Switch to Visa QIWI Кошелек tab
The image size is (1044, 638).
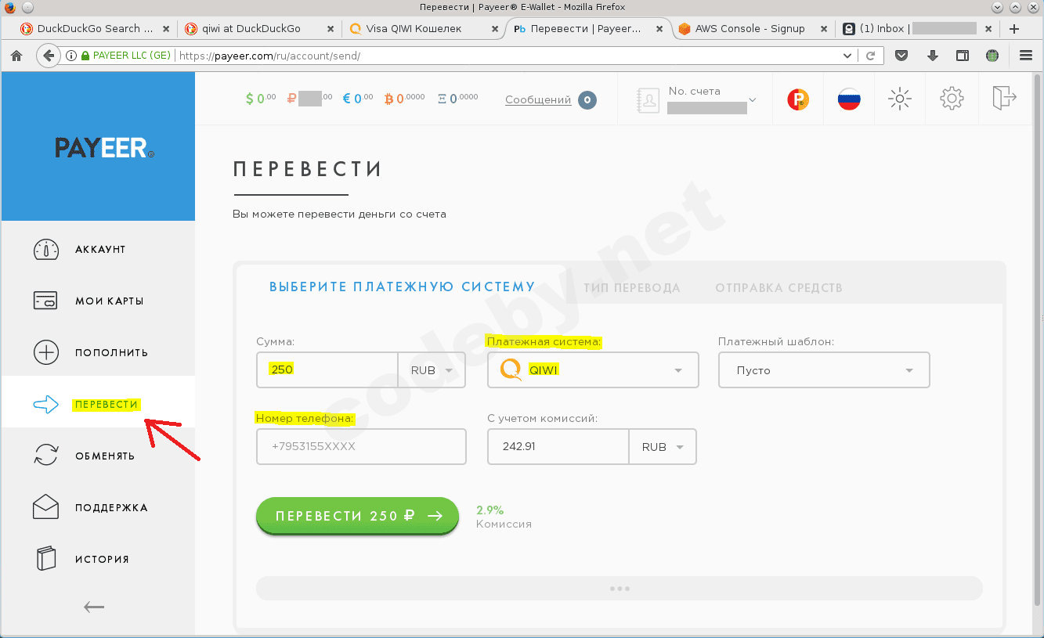pyautogui.click(x=424, y=29)
